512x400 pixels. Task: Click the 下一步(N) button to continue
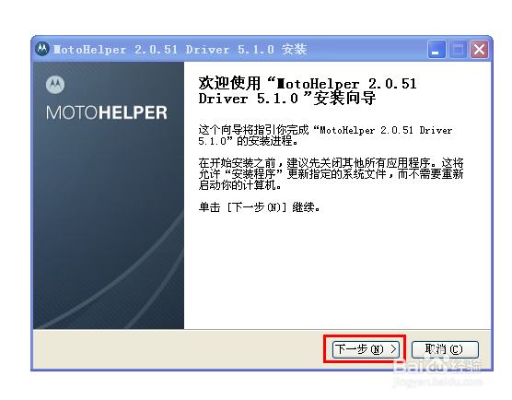click(x=366, y=349)
